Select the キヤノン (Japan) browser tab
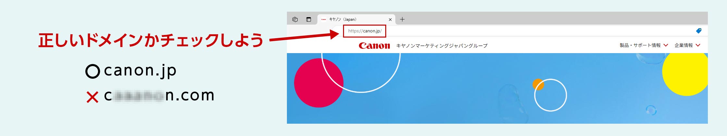The width and height of the screenshot is (727, 136). (356, 19)
